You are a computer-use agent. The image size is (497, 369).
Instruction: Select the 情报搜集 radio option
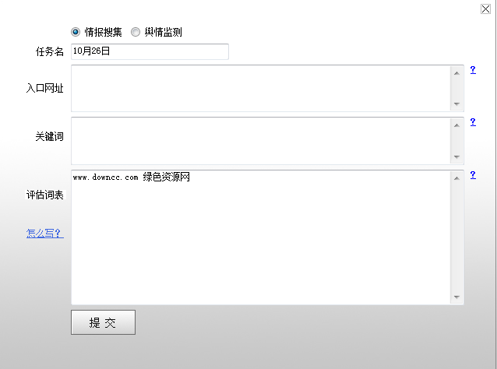click(76, 32)
